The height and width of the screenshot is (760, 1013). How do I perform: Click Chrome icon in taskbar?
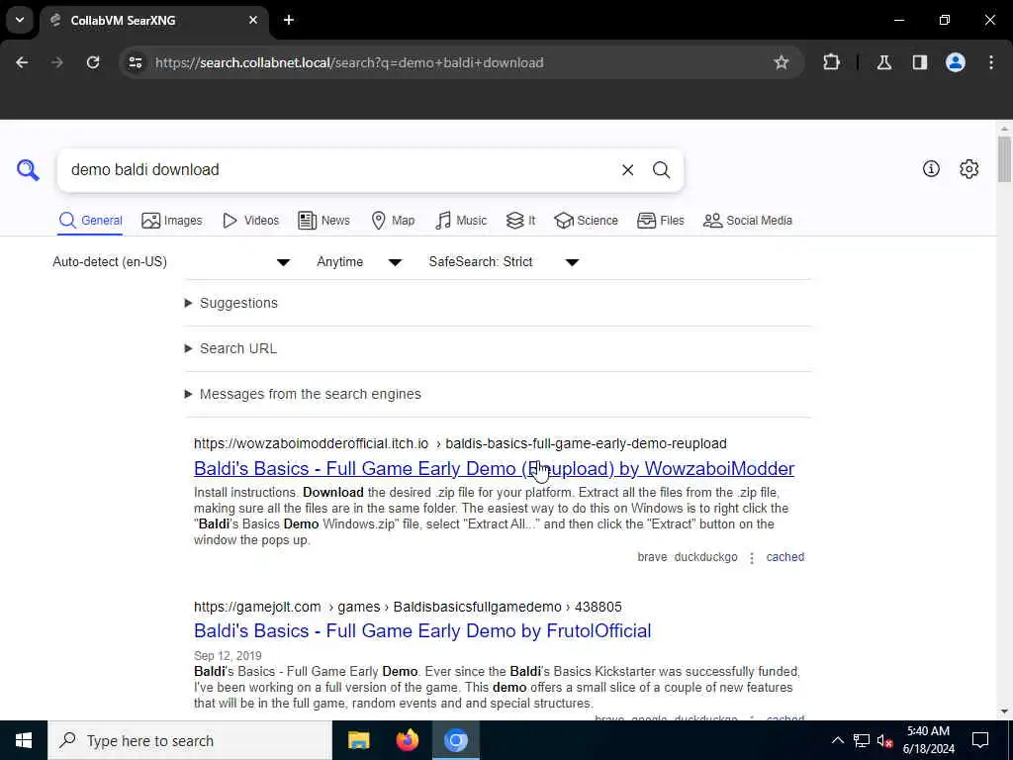pyautogui.click(x=455, y=740)
